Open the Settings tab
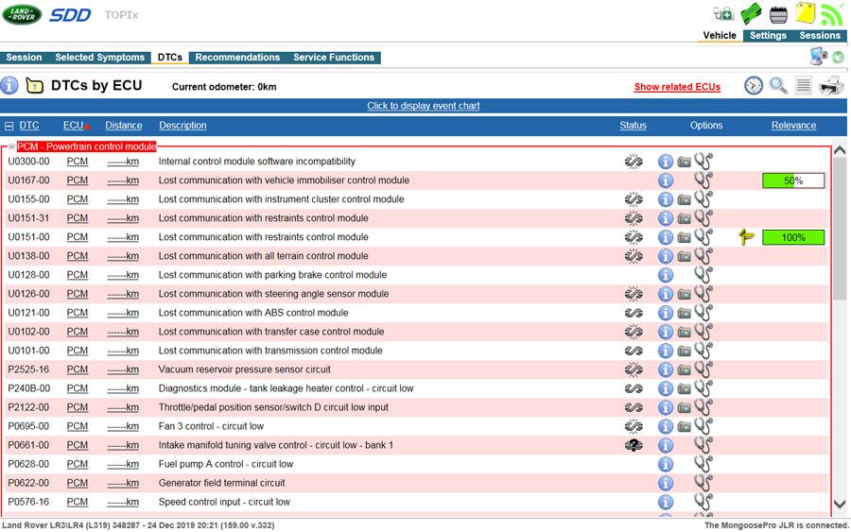 [768, 36]
